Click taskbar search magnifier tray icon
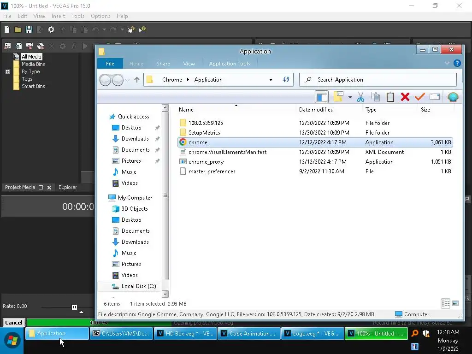The image size is (472, 354). tap(414, 333)
